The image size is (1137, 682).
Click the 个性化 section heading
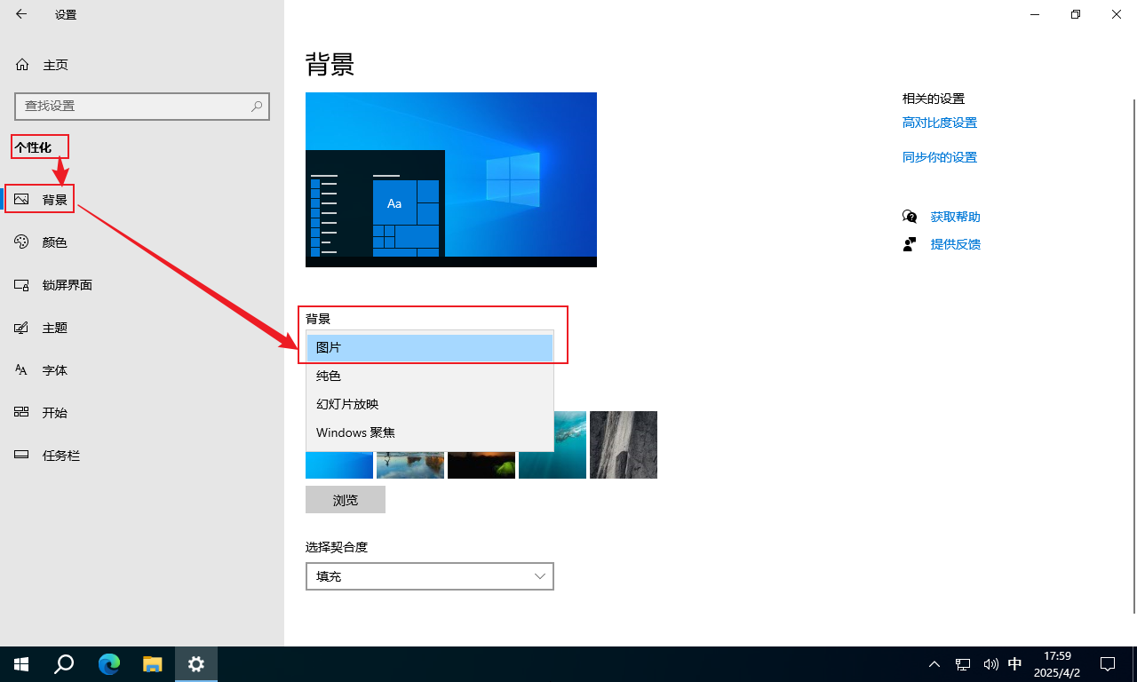(33, 147)
